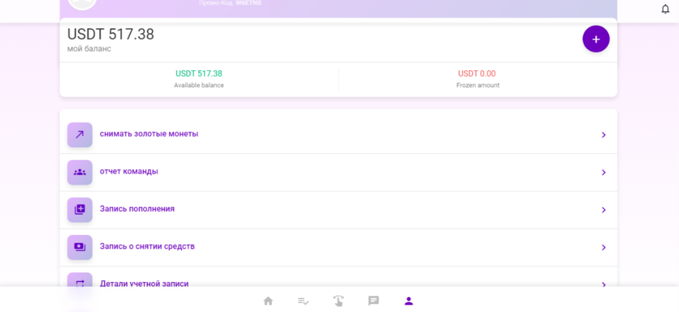Click the team icon beside отчет команды
The width and height of the screenshot is (679, 312).
(x=80, y=172)
